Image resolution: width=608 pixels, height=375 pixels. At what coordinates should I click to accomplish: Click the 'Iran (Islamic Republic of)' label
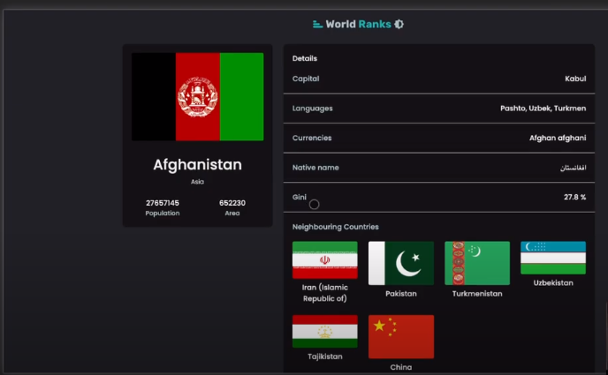tap(325, 293)
